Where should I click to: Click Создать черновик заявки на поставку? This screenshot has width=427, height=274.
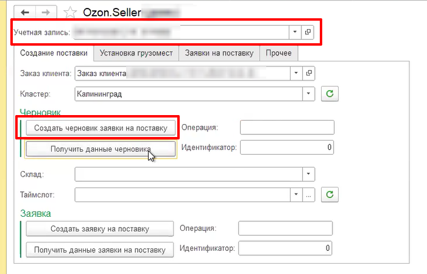101,128
